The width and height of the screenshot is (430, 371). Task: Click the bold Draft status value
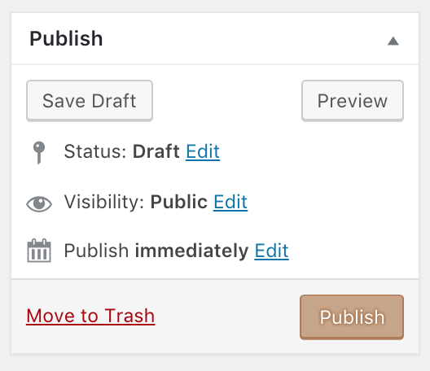click(x=156, y=151)
